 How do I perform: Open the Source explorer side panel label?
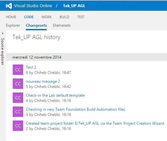pos(3,51)
